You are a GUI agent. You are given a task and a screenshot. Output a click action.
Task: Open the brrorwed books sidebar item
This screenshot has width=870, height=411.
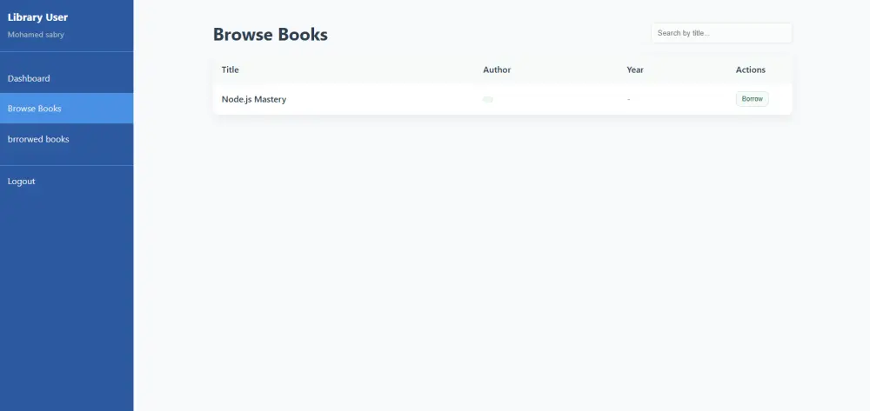(67, 139)
